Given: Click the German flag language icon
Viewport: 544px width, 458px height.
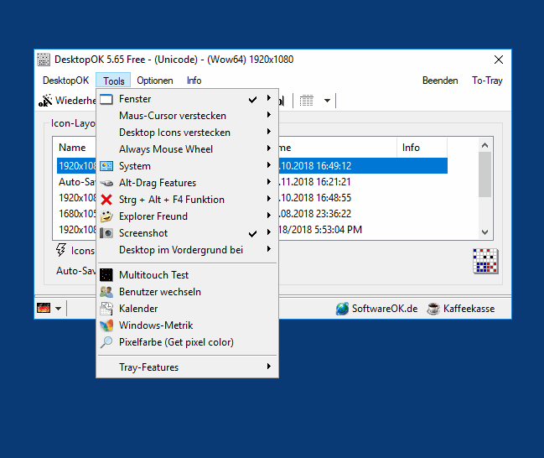Looking at the screenshot, I should [x=44, y=308].
